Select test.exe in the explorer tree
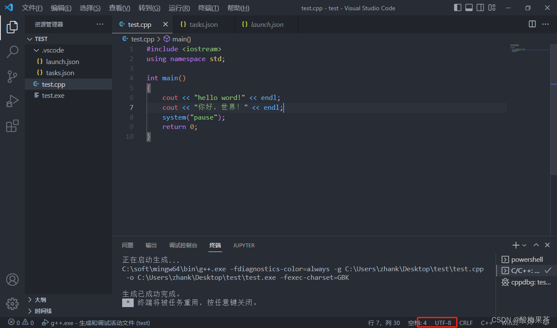Screen dimensions: 557x328 click(68, 96)
